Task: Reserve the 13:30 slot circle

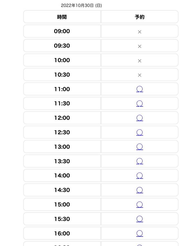Action: [140, 161]
